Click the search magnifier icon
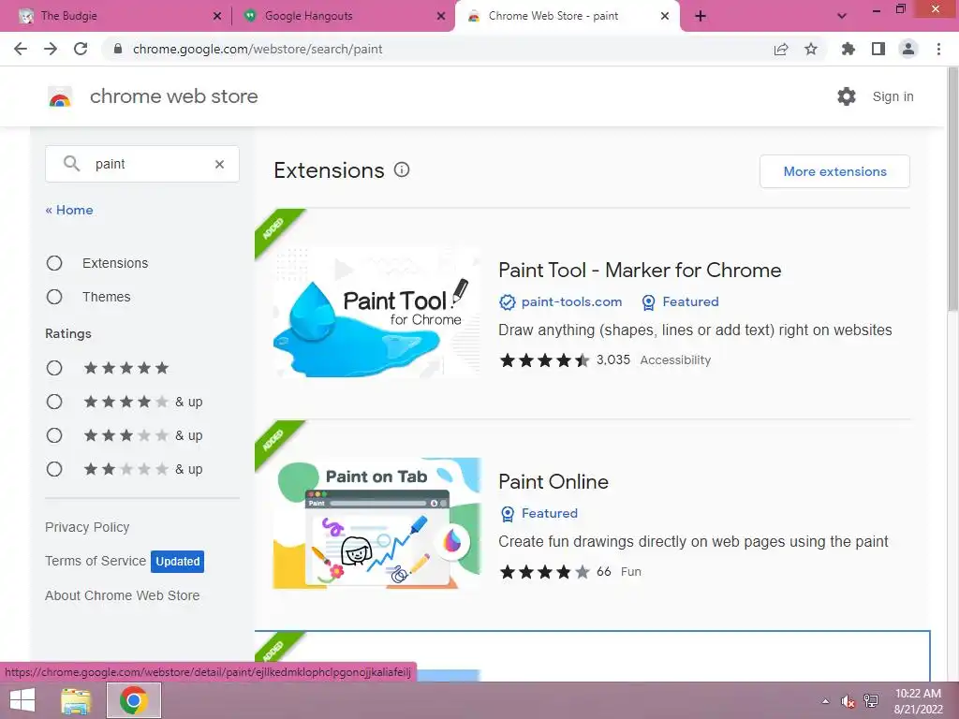Image resolution: width=959 pixels, height=719 pixels. [71, 163]
